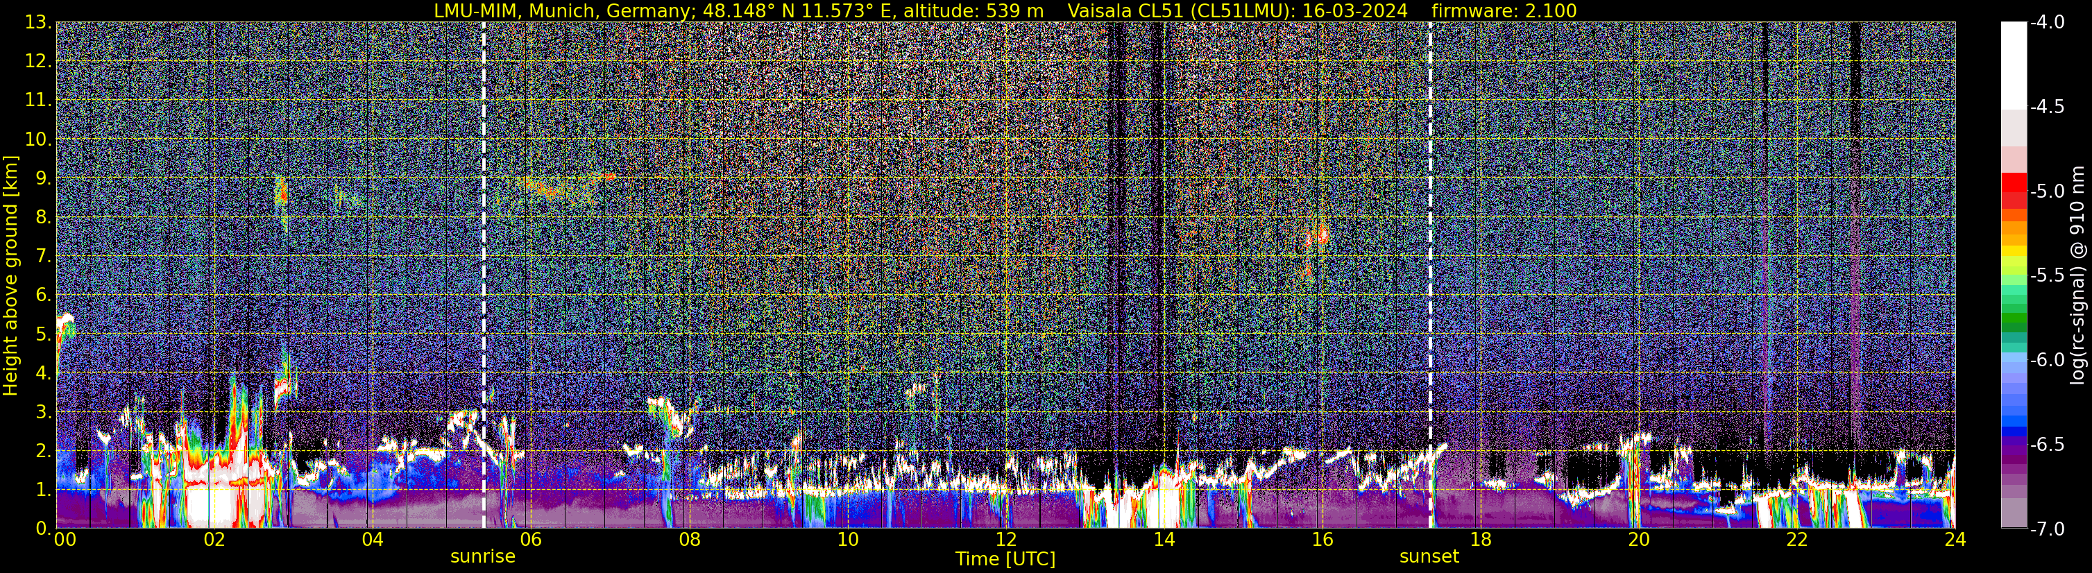Click the white dashed sunset line marker
The image size is (2092, 573).
(x=1430, y=275)
